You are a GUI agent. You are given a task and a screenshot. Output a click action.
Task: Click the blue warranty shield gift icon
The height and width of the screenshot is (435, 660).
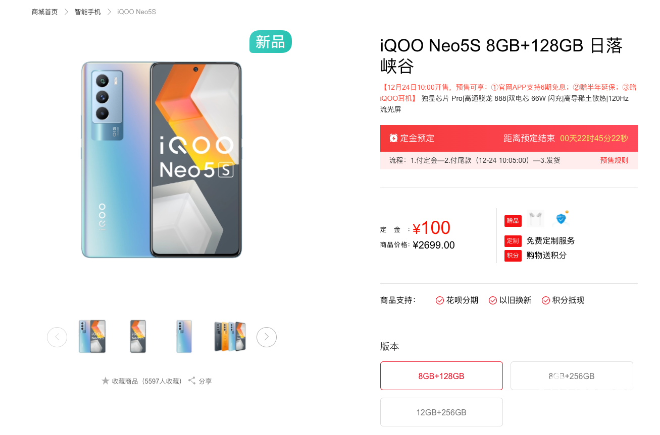pos(561,219)
